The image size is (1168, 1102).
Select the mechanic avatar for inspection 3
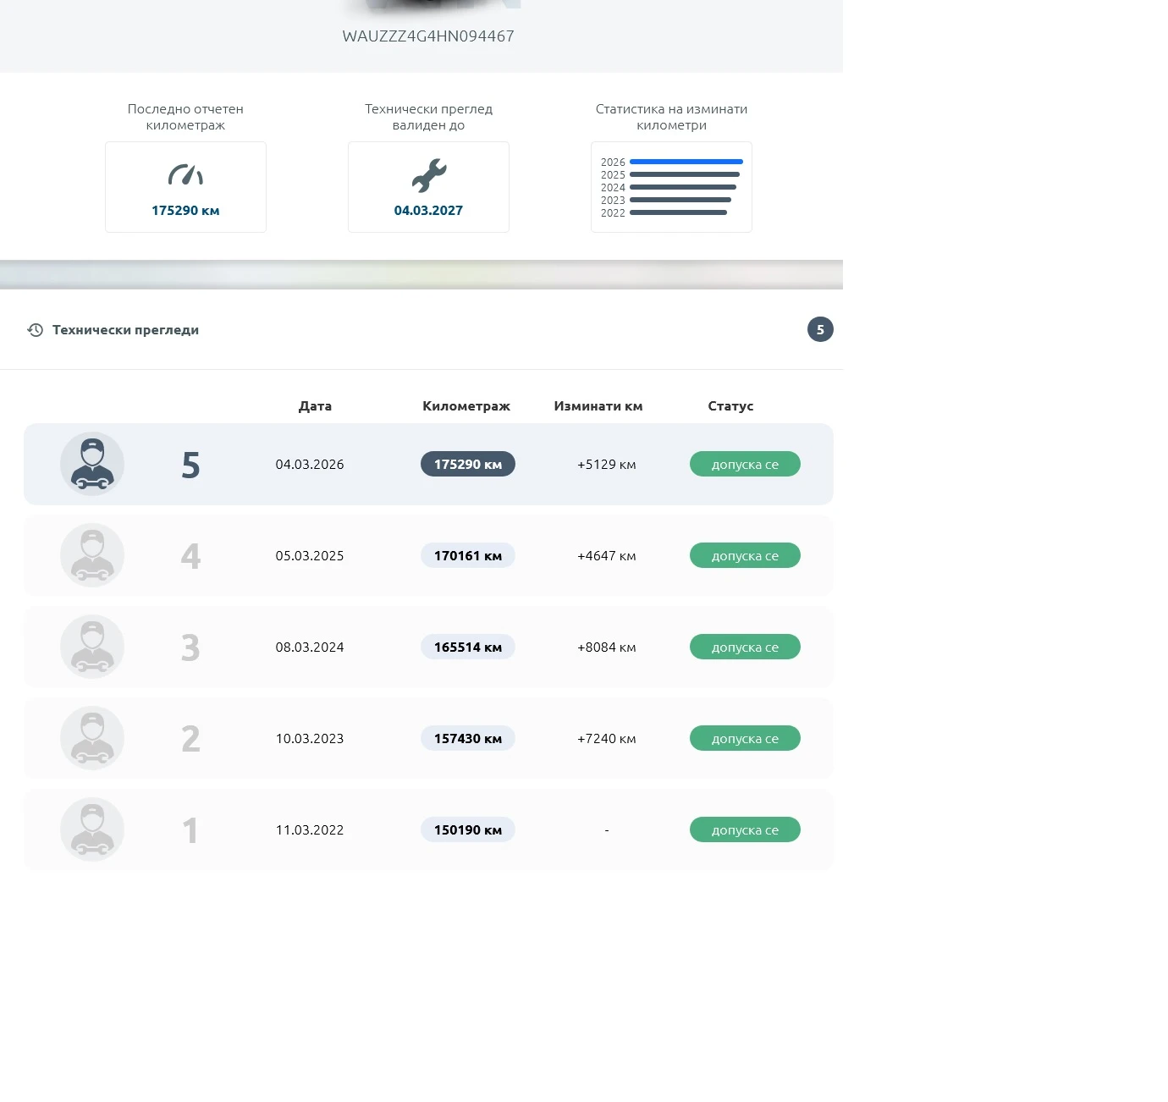pyautogui.click(x=92, y=647)
